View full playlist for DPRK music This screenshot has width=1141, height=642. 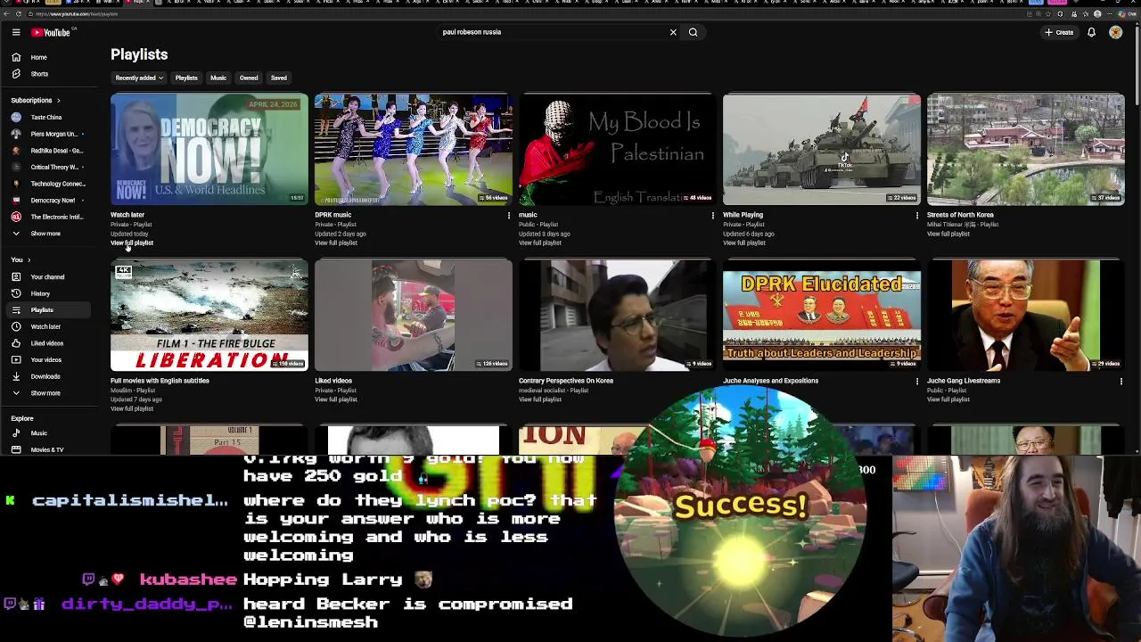[x=336, y=243]
